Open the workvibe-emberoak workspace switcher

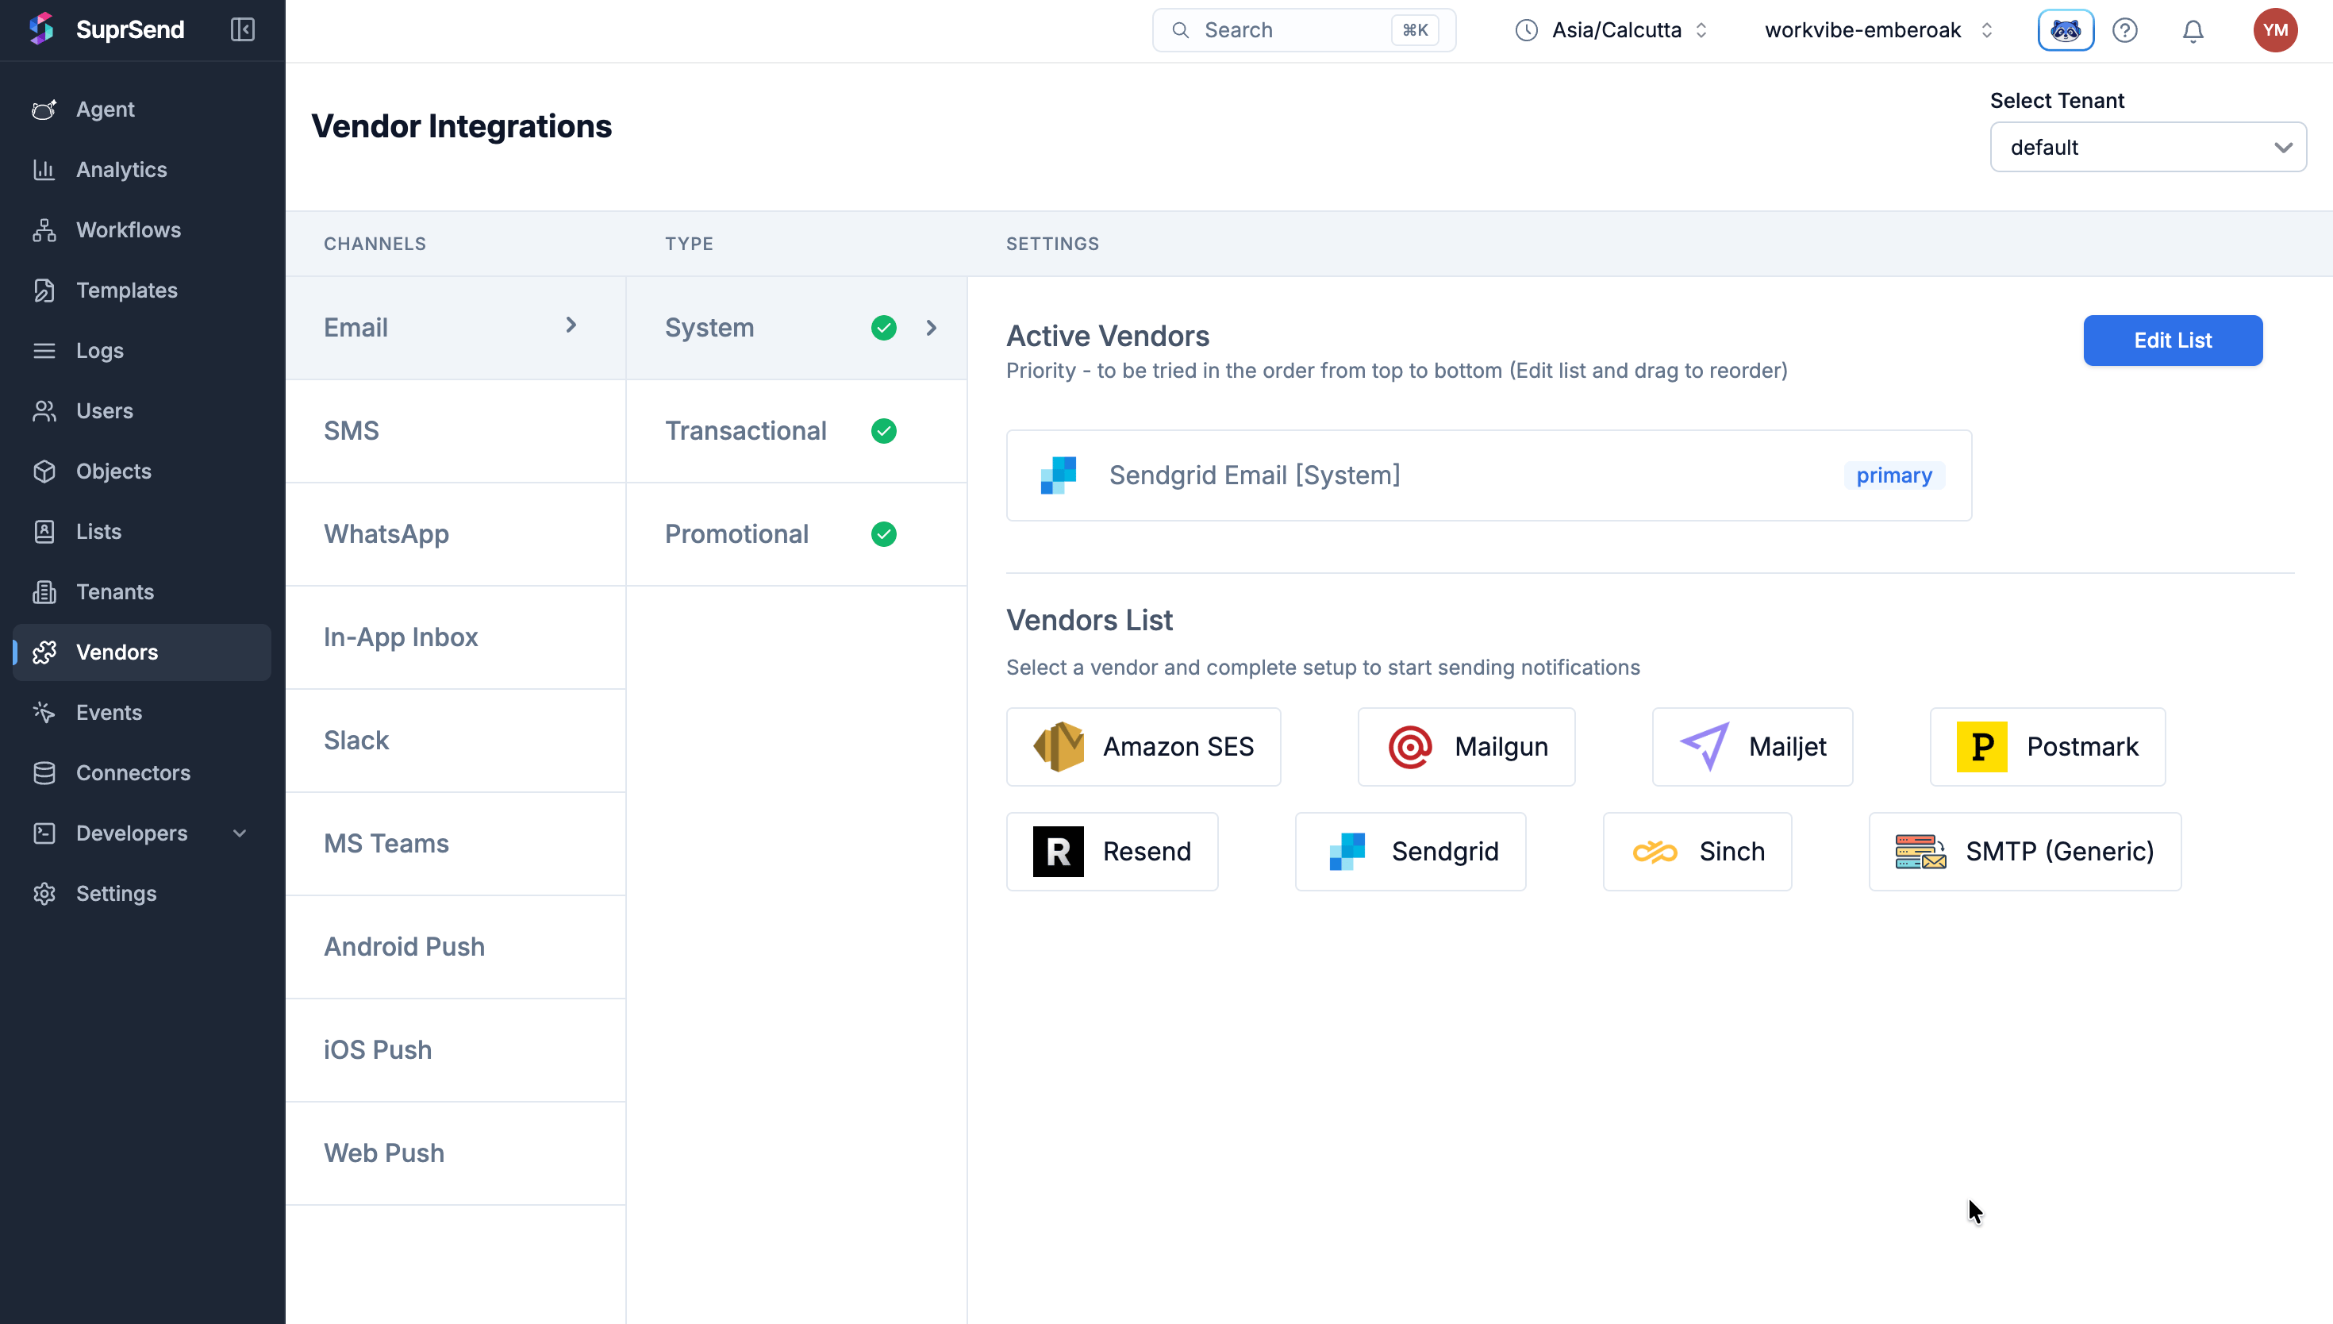(x=1878, y=30)
